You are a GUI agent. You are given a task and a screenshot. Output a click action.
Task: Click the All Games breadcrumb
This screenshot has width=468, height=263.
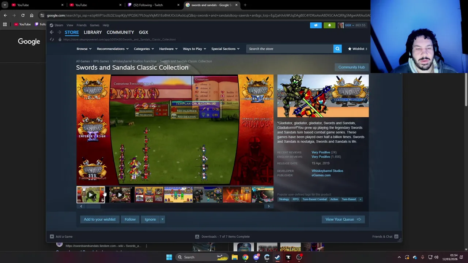[x=83, y=61]
